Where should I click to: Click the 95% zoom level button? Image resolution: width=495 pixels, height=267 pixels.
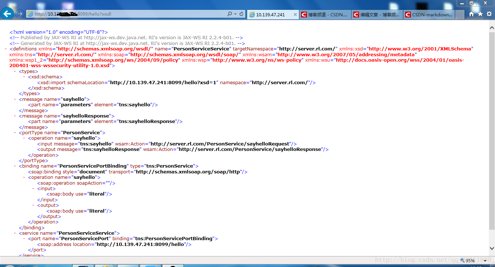pos(470,260)
